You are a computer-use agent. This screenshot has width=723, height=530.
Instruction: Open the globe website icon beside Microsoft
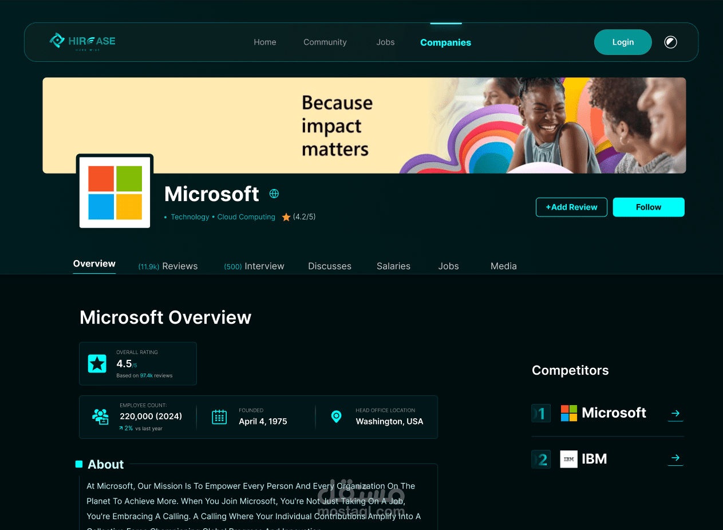pos(274,194)
